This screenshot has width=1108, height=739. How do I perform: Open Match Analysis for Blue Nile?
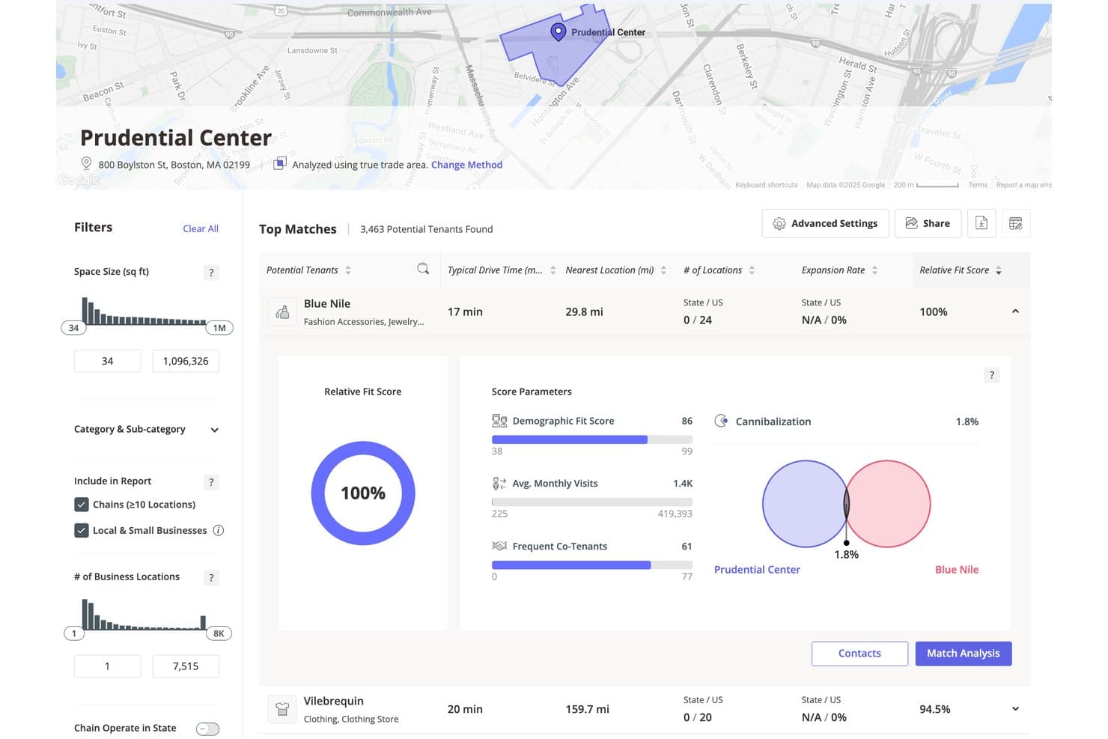pos(964,654)
